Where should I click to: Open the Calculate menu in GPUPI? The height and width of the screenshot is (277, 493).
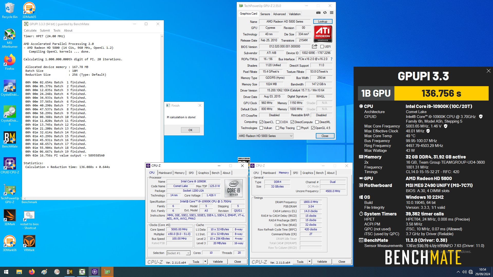30,31
